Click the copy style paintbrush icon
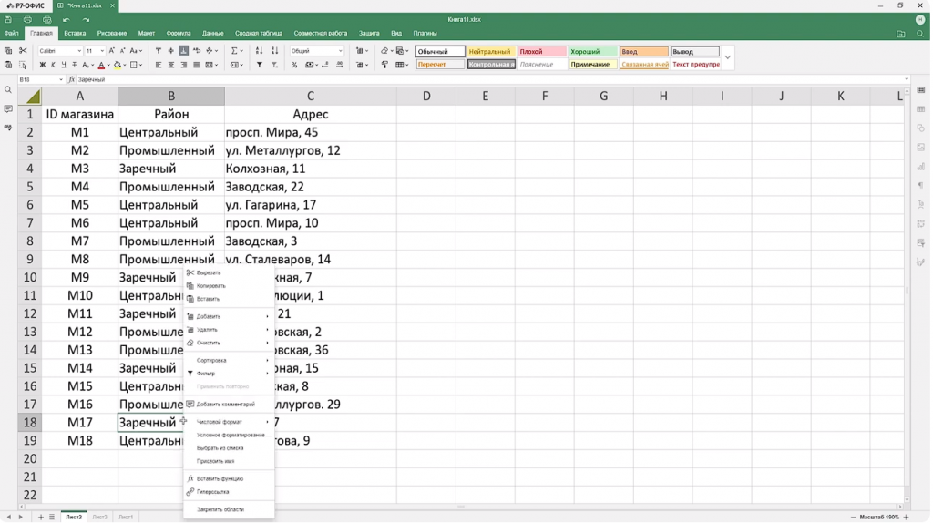Screen dimensions: 933x523 point(384,65)
